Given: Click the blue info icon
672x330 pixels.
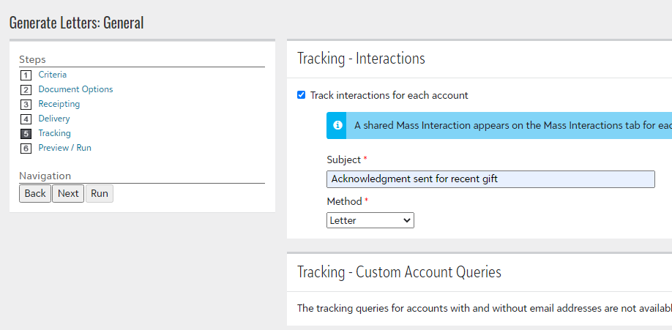Looking at the screenshot, I should [x=337, y=125].
